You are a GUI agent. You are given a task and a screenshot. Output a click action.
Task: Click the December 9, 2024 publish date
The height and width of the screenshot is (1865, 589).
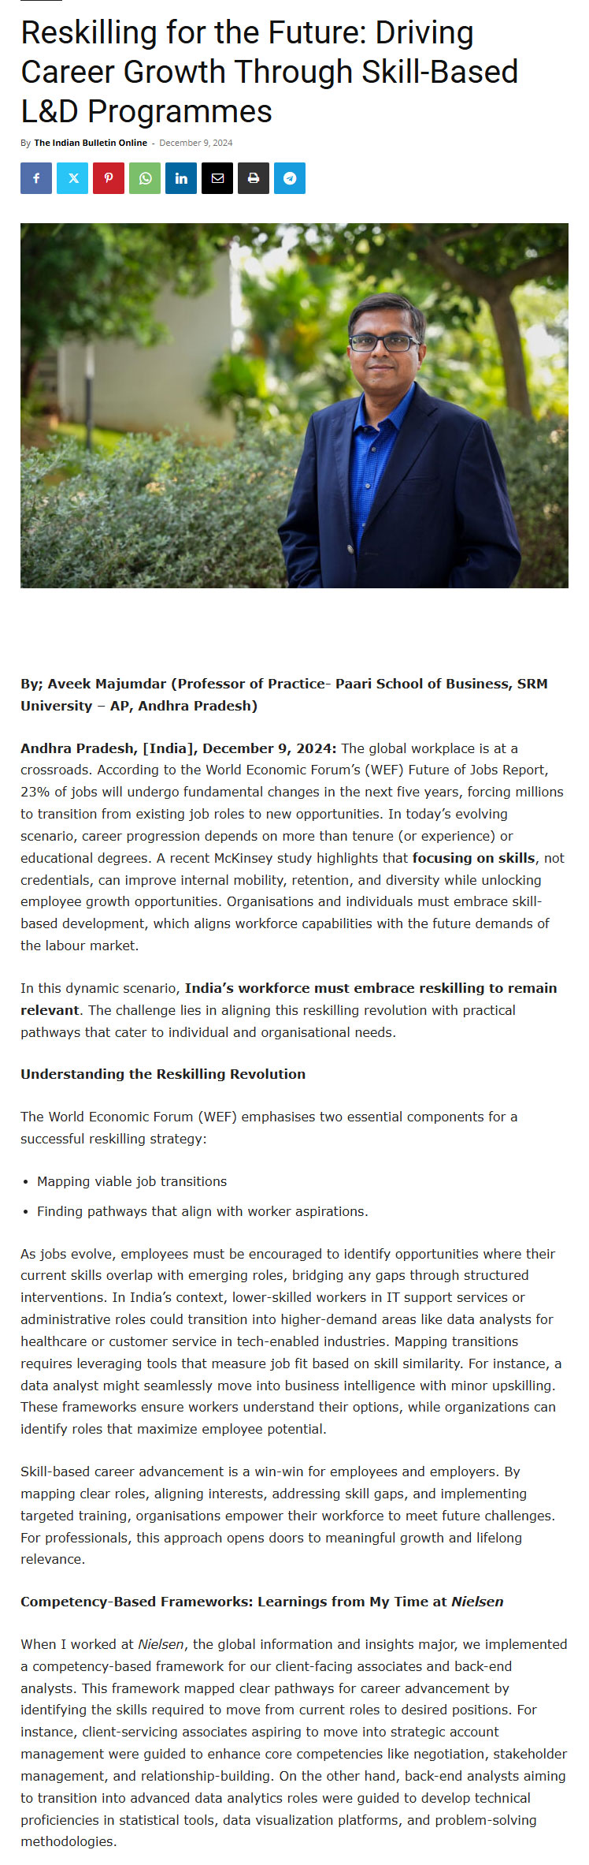point(196,143)
